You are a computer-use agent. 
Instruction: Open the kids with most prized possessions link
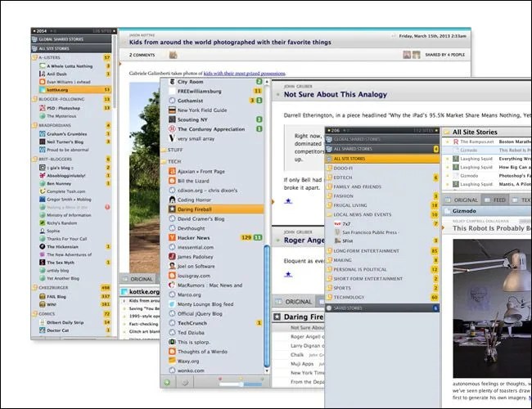point(244,74)
